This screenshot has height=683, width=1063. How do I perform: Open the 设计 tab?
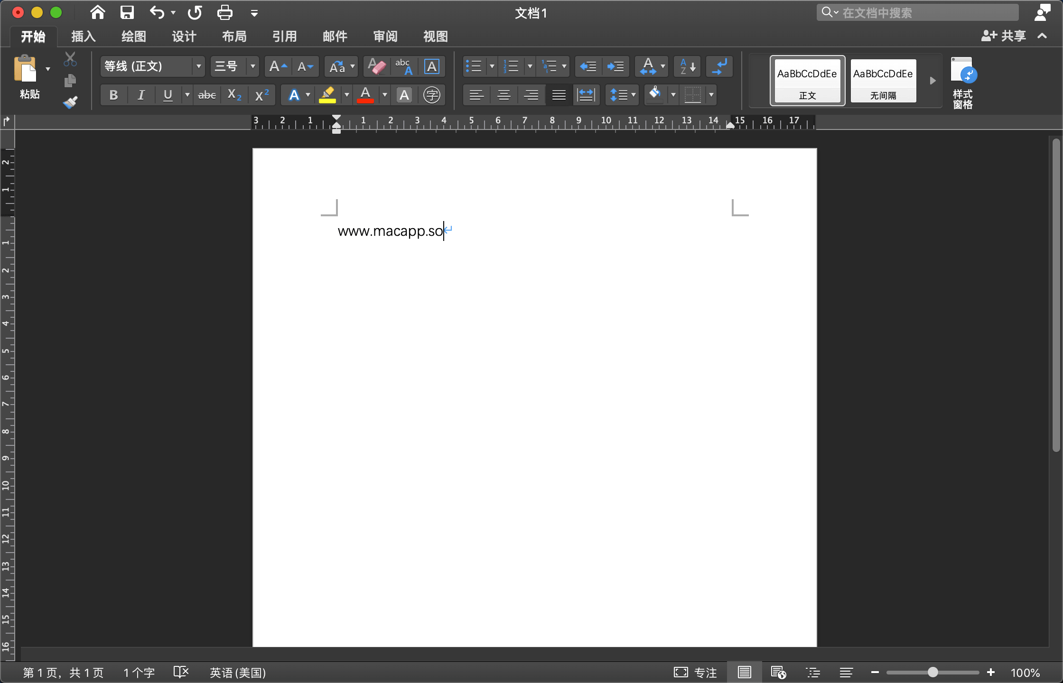[x=184, y=37]
